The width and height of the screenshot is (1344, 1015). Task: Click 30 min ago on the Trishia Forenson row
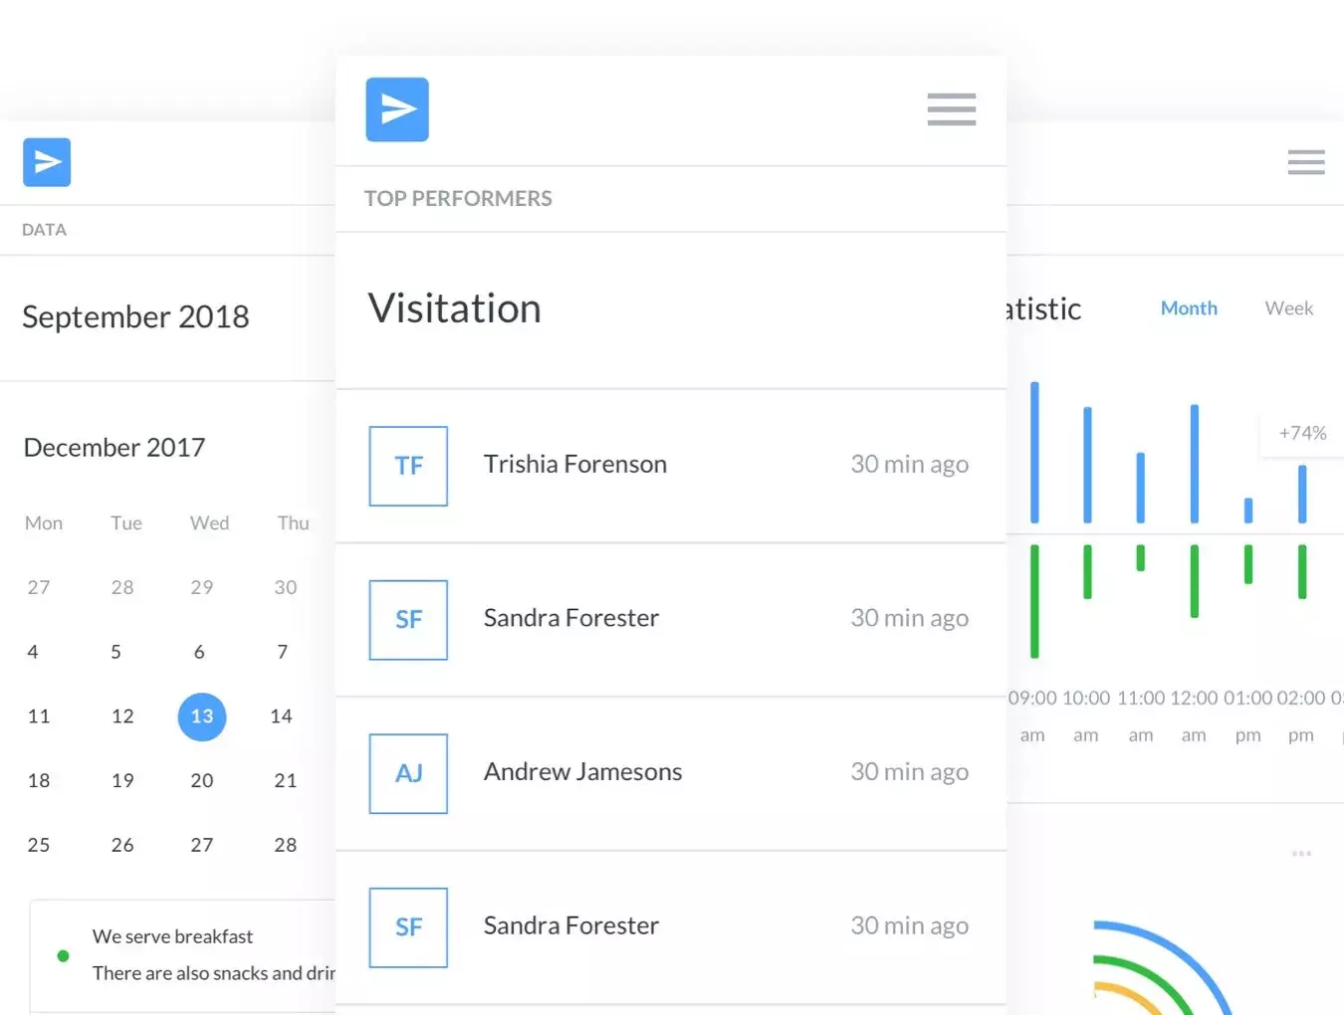point(909,465)
